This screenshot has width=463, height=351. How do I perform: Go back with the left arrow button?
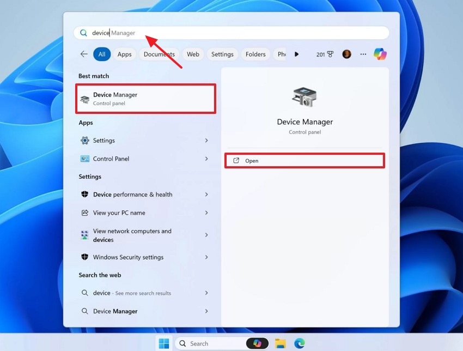(x=84, y=54)
